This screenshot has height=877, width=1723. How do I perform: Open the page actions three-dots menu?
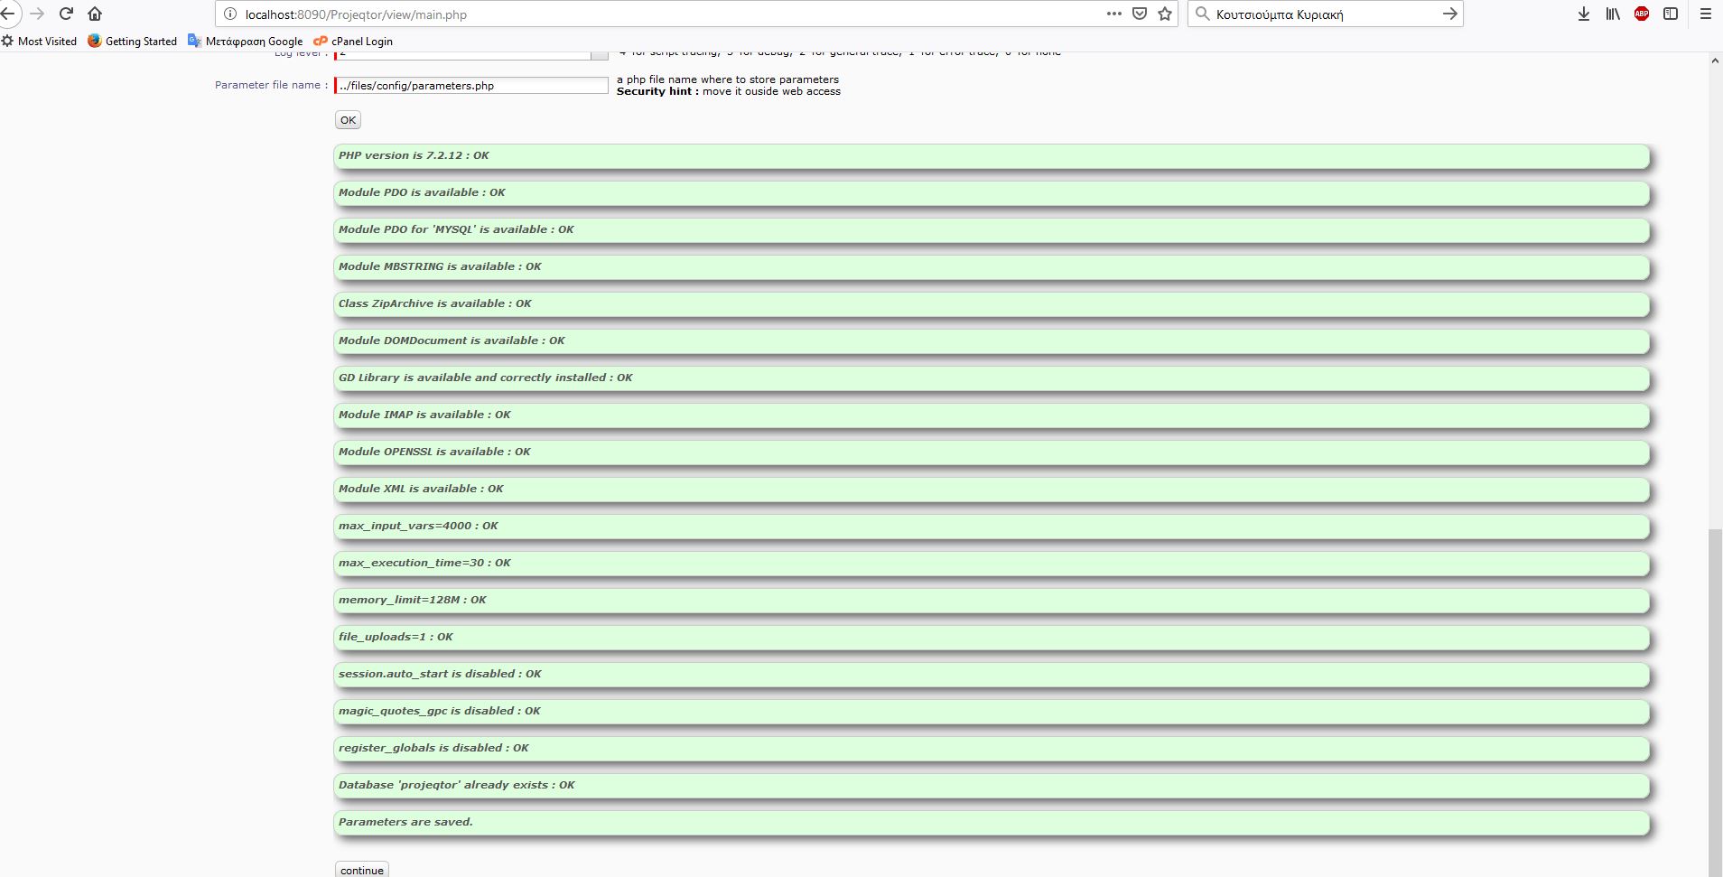click(1113, 14)
